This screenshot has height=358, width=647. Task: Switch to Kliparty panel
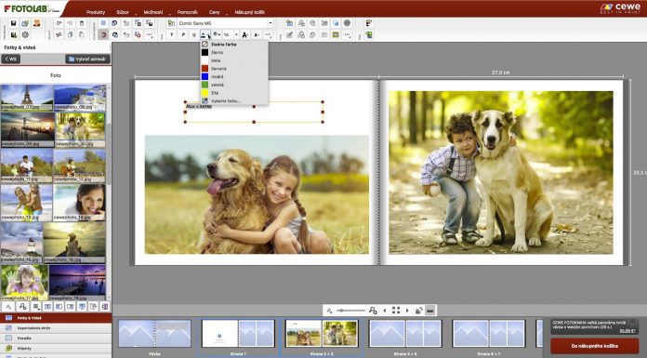pyautogui.click(x=56, y=348)
